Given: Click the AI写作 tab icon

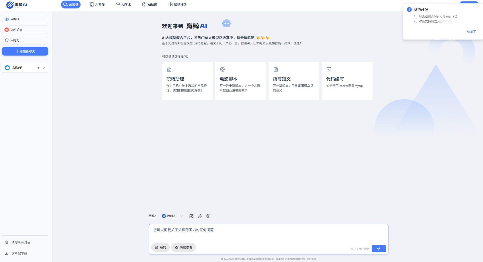Looking at the screenshot, I should tap(92, 5).
